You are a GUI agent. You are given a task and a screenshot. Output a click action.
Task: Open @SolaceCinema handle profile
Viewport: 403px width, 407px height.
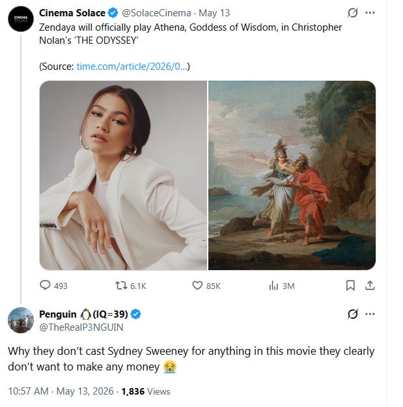156,13
